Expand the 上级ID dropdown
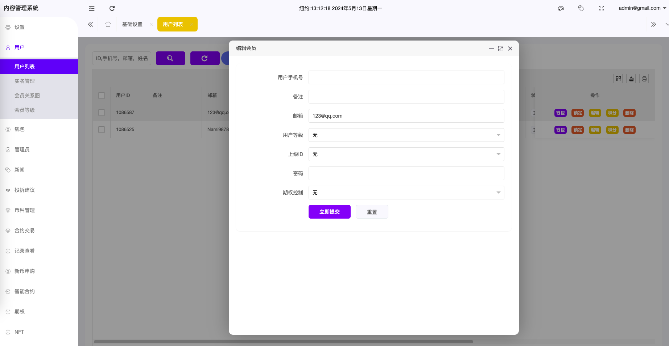669x346 pixels. [406, 154]
